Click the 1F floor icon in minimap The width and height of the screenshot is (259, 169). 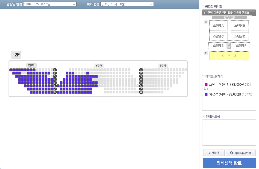point(206,23)
